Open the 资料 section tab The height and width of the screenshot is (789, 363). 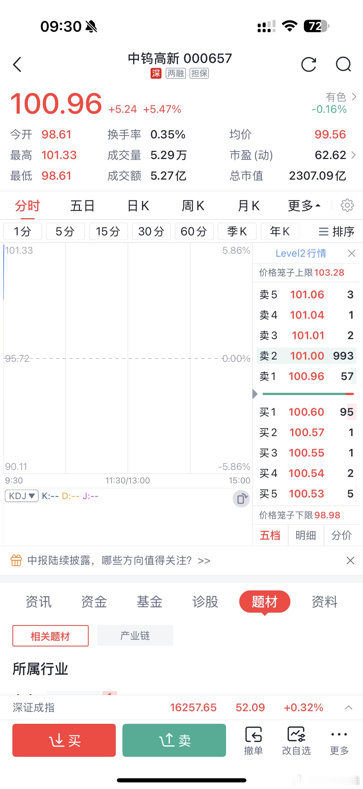(x=324, y=602)
